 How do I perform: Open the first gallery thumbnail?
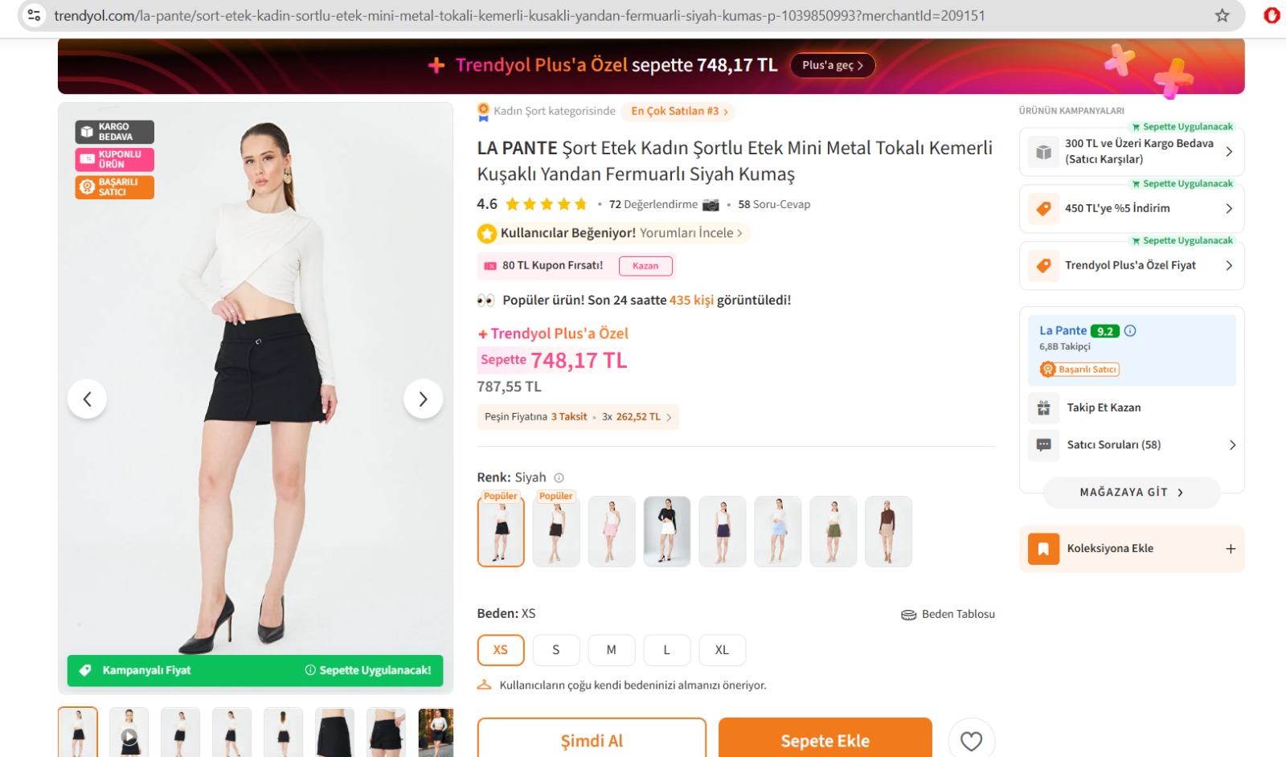(x=78, y=733)
